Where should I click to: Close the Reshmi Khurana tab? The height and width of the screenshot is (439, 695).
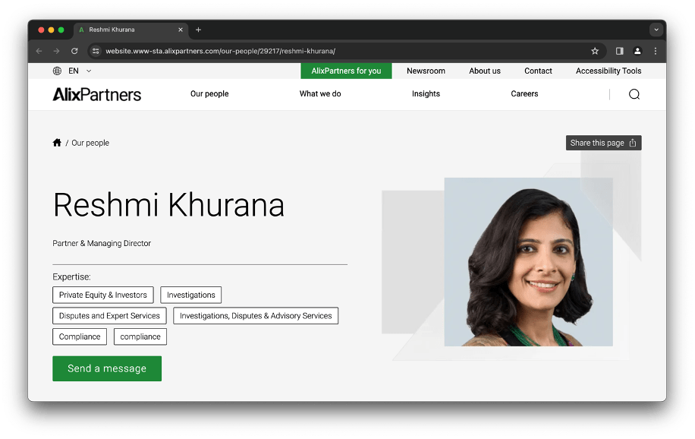click(181, 30)
